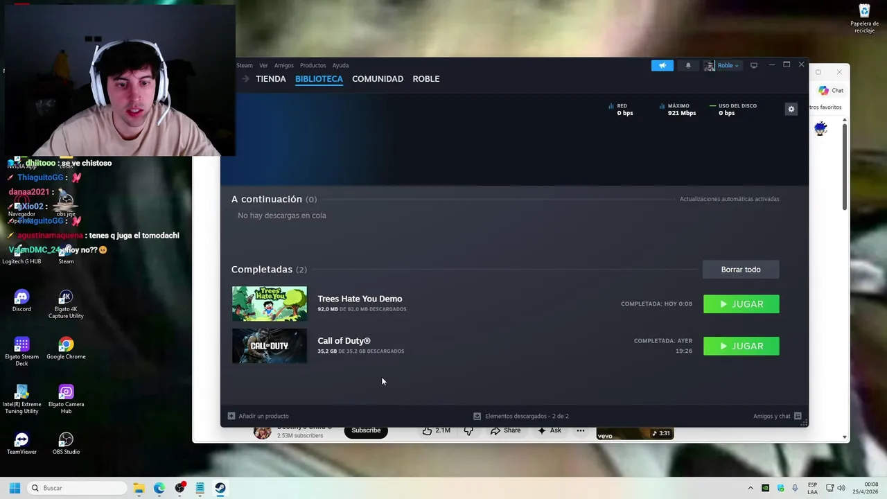Open Copilot Chat in browser window
This screenshot has width=887, height=499.
pyautogui.click(x=830, y=91)
